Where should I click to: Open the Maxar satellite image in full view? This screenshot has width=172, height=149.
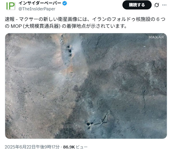click(86, 86)
